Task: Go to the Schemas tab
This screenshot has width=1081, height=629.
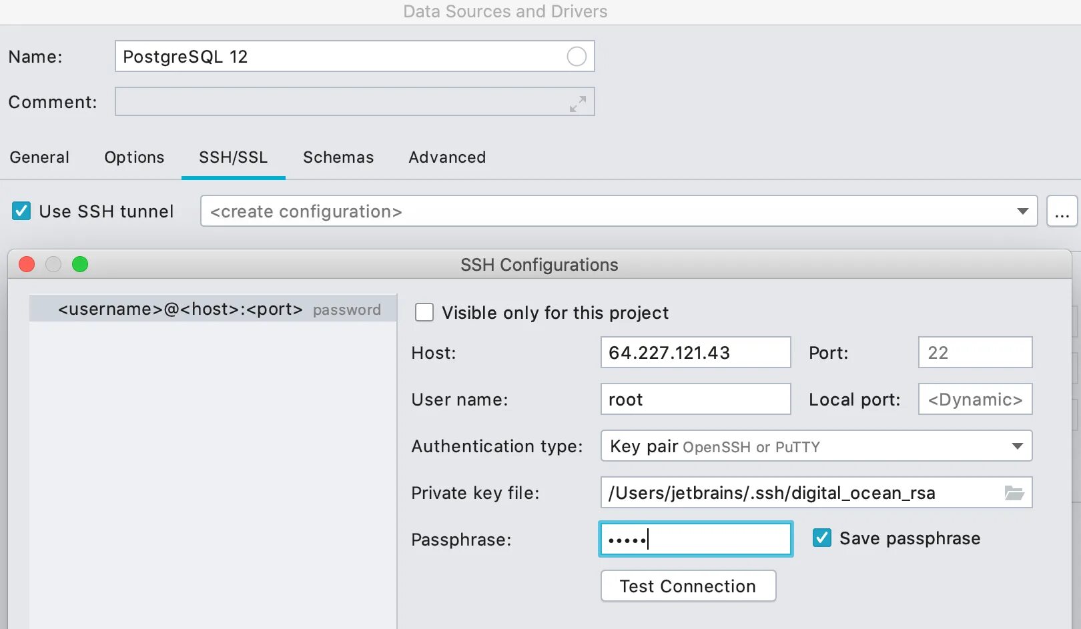Action: click(338, 157)
